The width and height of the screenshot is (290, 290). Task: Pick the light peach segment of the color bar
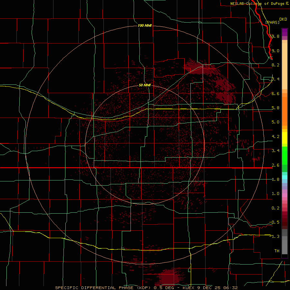click(285, 66)
